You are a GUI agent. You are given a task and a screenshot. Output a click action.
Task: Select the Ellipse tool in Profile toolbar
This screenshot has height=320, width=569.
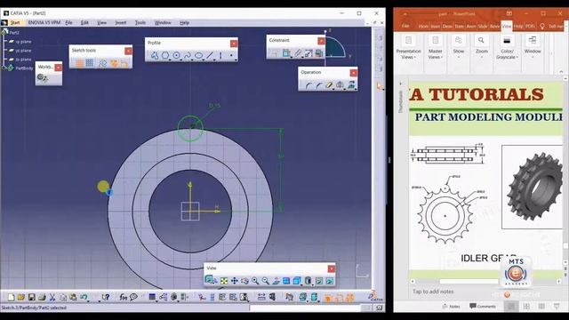pyautogui.click(x=198, y=55)
